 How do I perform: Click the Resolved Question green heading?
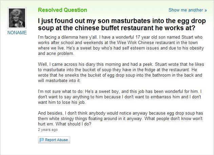tap(62, 10)
